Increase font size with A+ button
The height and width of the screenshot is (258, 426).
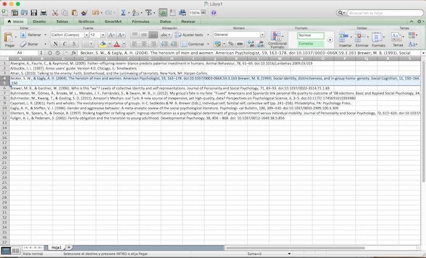click(x=111, y=35)
